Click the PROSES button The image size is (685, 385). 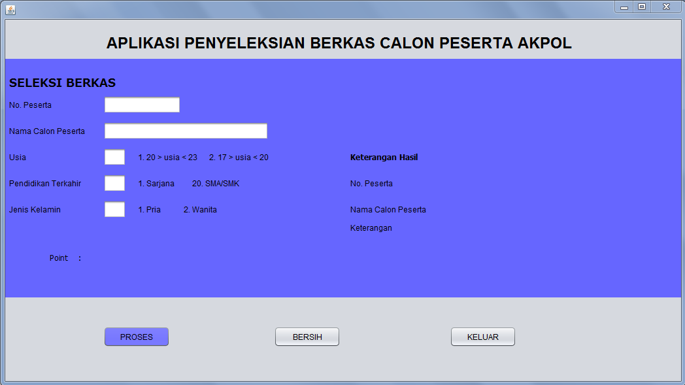click(x=137, y=337)
